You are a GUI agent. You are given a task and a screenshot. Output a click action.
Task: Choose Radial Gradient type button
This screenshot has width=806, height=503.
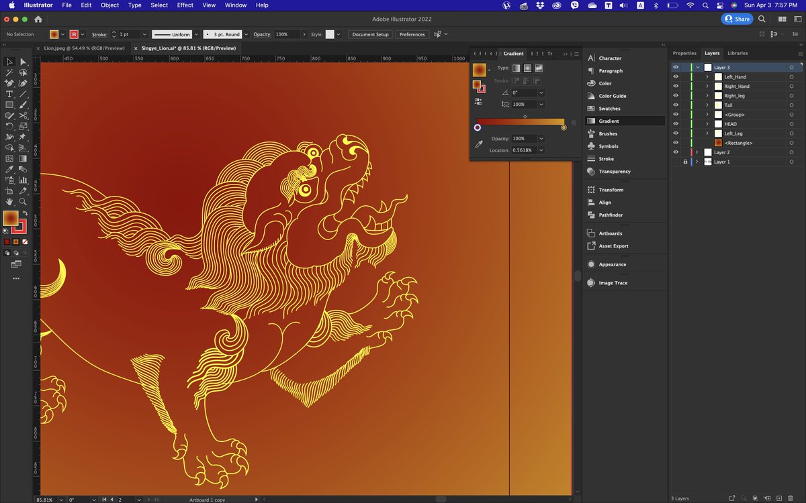pos(527,68)
